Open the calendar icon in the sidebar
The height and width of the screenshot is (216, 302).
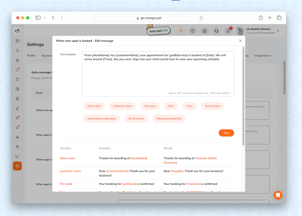tap(17, 41)
